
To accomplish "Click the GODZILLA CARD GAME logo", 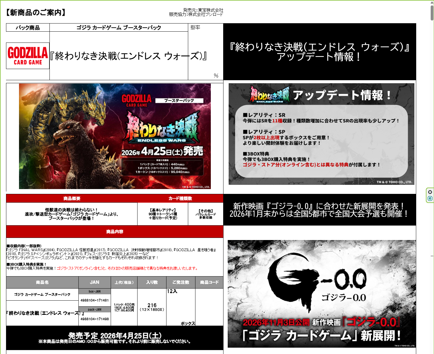I will (x=28, y=56).
